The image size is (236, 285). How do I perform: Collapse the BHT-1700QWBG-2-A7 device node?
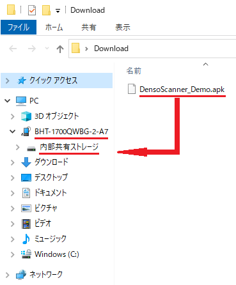(13, 132)
